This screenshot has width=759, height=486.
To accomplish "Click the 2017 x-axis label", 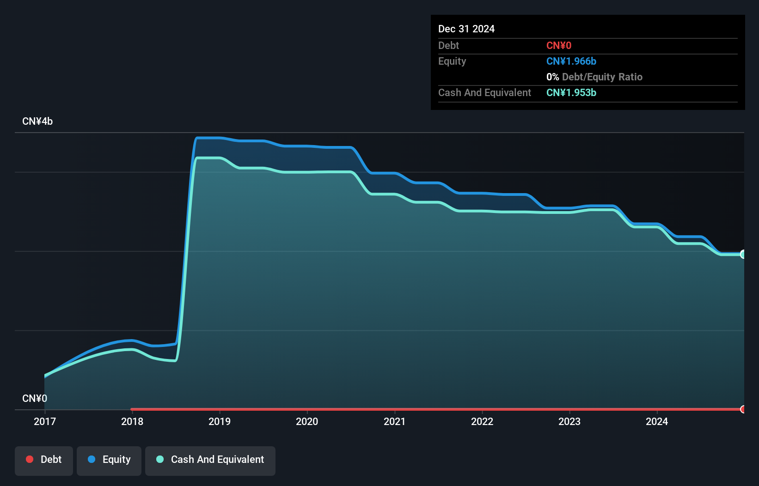I will [45, 421].
